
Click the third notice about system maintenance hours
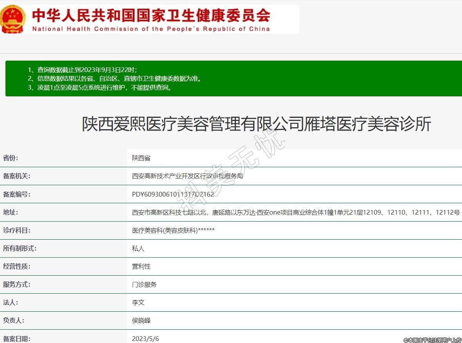pos(100,87)
